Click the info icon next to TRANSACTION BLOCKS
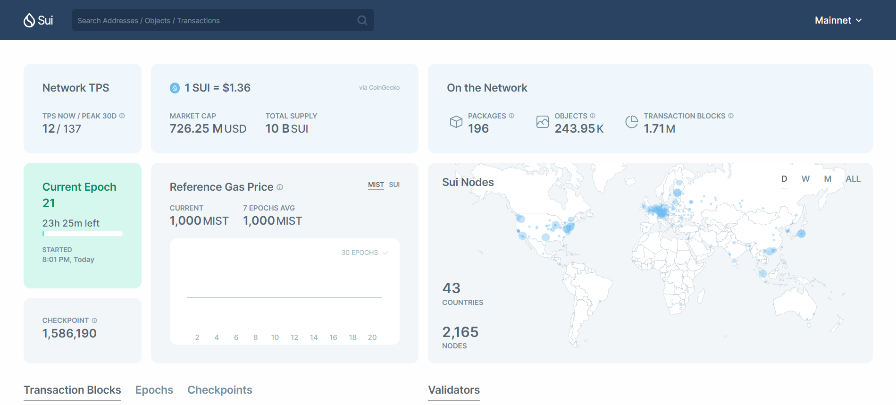The width and height of the screenshot is (896, 405). (x=731, y=116)
